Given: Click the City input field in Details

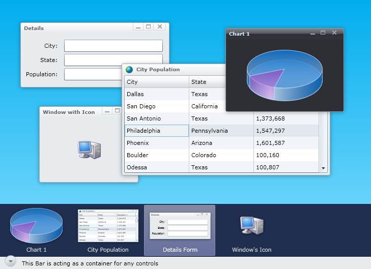Looking at the screenshot, I should coord(113,46).
